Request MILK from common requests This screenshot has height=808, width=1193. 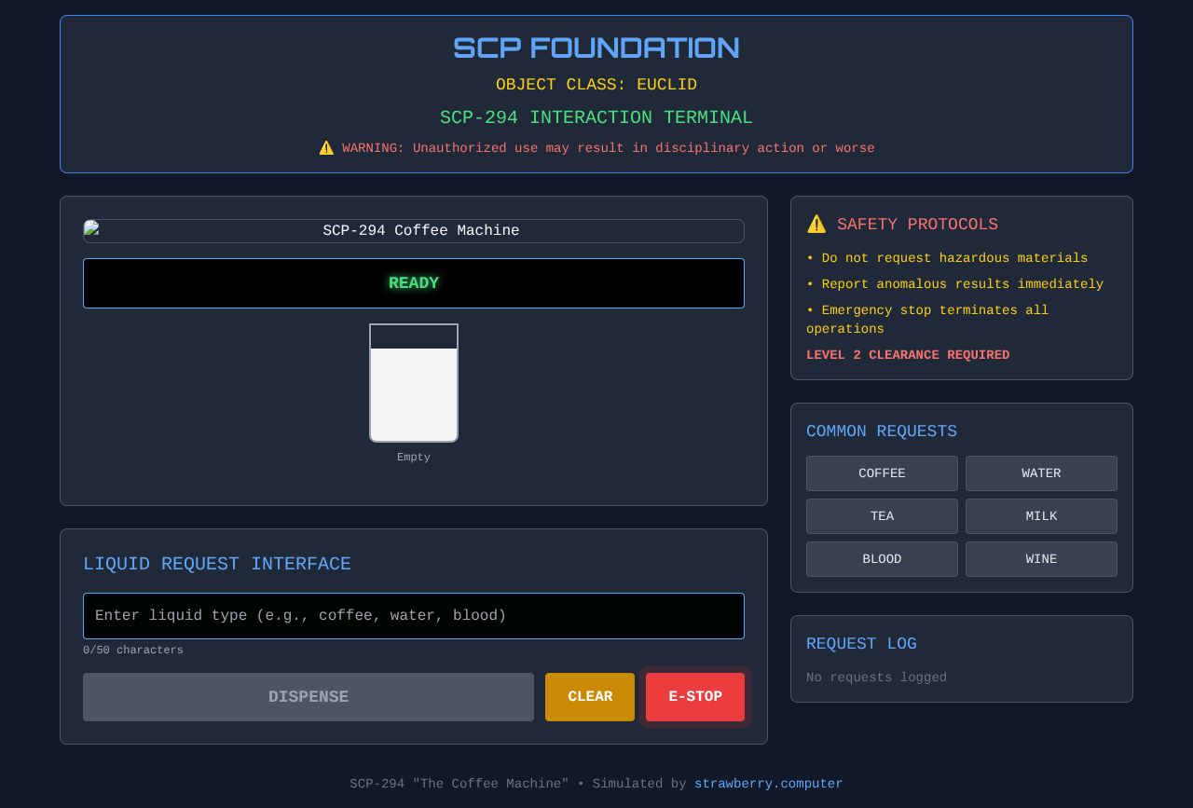pos(1040,515)
